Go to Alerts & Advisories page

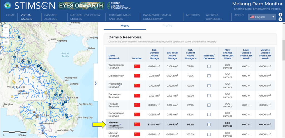click(214, 17)
